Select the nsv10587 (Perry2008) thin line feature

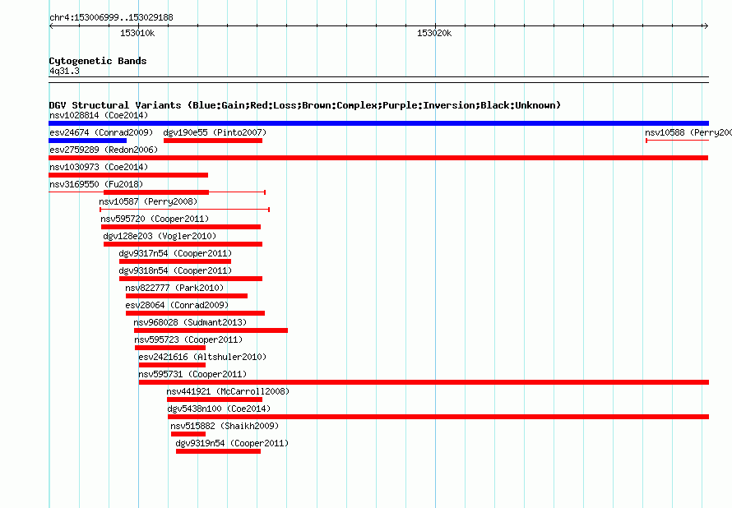184,210
